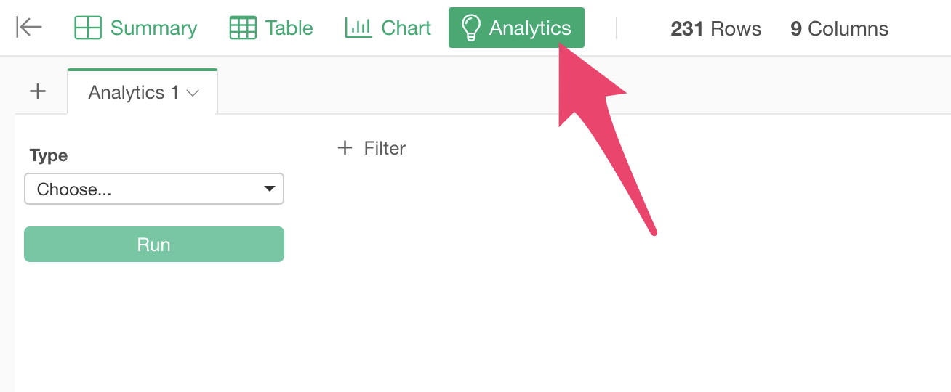Expand the Analytics 1 tab chevron menu
Image resolution: width=951 pixels, height=392 pixels.
[x=193, y=93]
